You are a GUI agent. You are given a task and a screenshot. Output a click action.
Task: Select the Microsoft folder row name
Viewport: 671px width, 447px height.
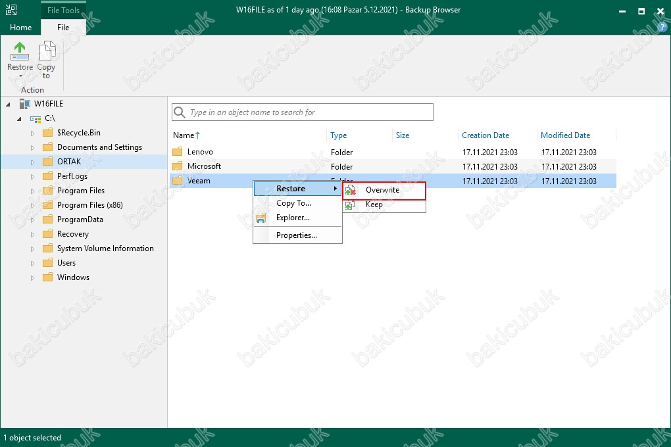tap(204, 166)
